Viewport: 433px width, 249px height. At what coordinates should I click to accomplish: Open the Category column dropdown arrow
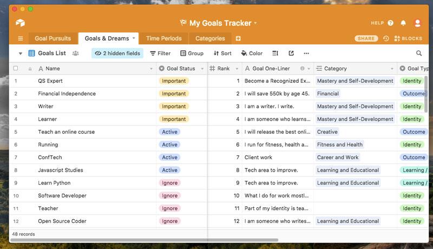click(392, 69)
